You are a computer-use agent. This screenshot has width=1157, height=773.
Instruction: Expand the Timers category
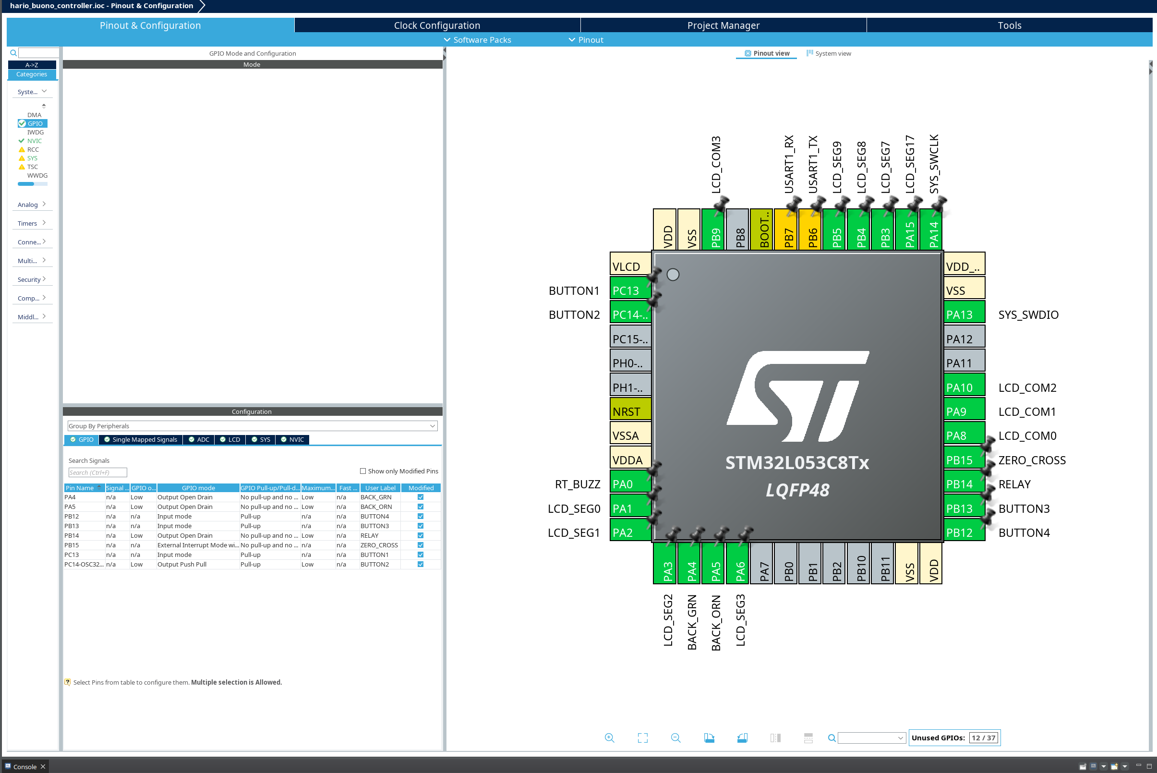[x=32, y=223]
